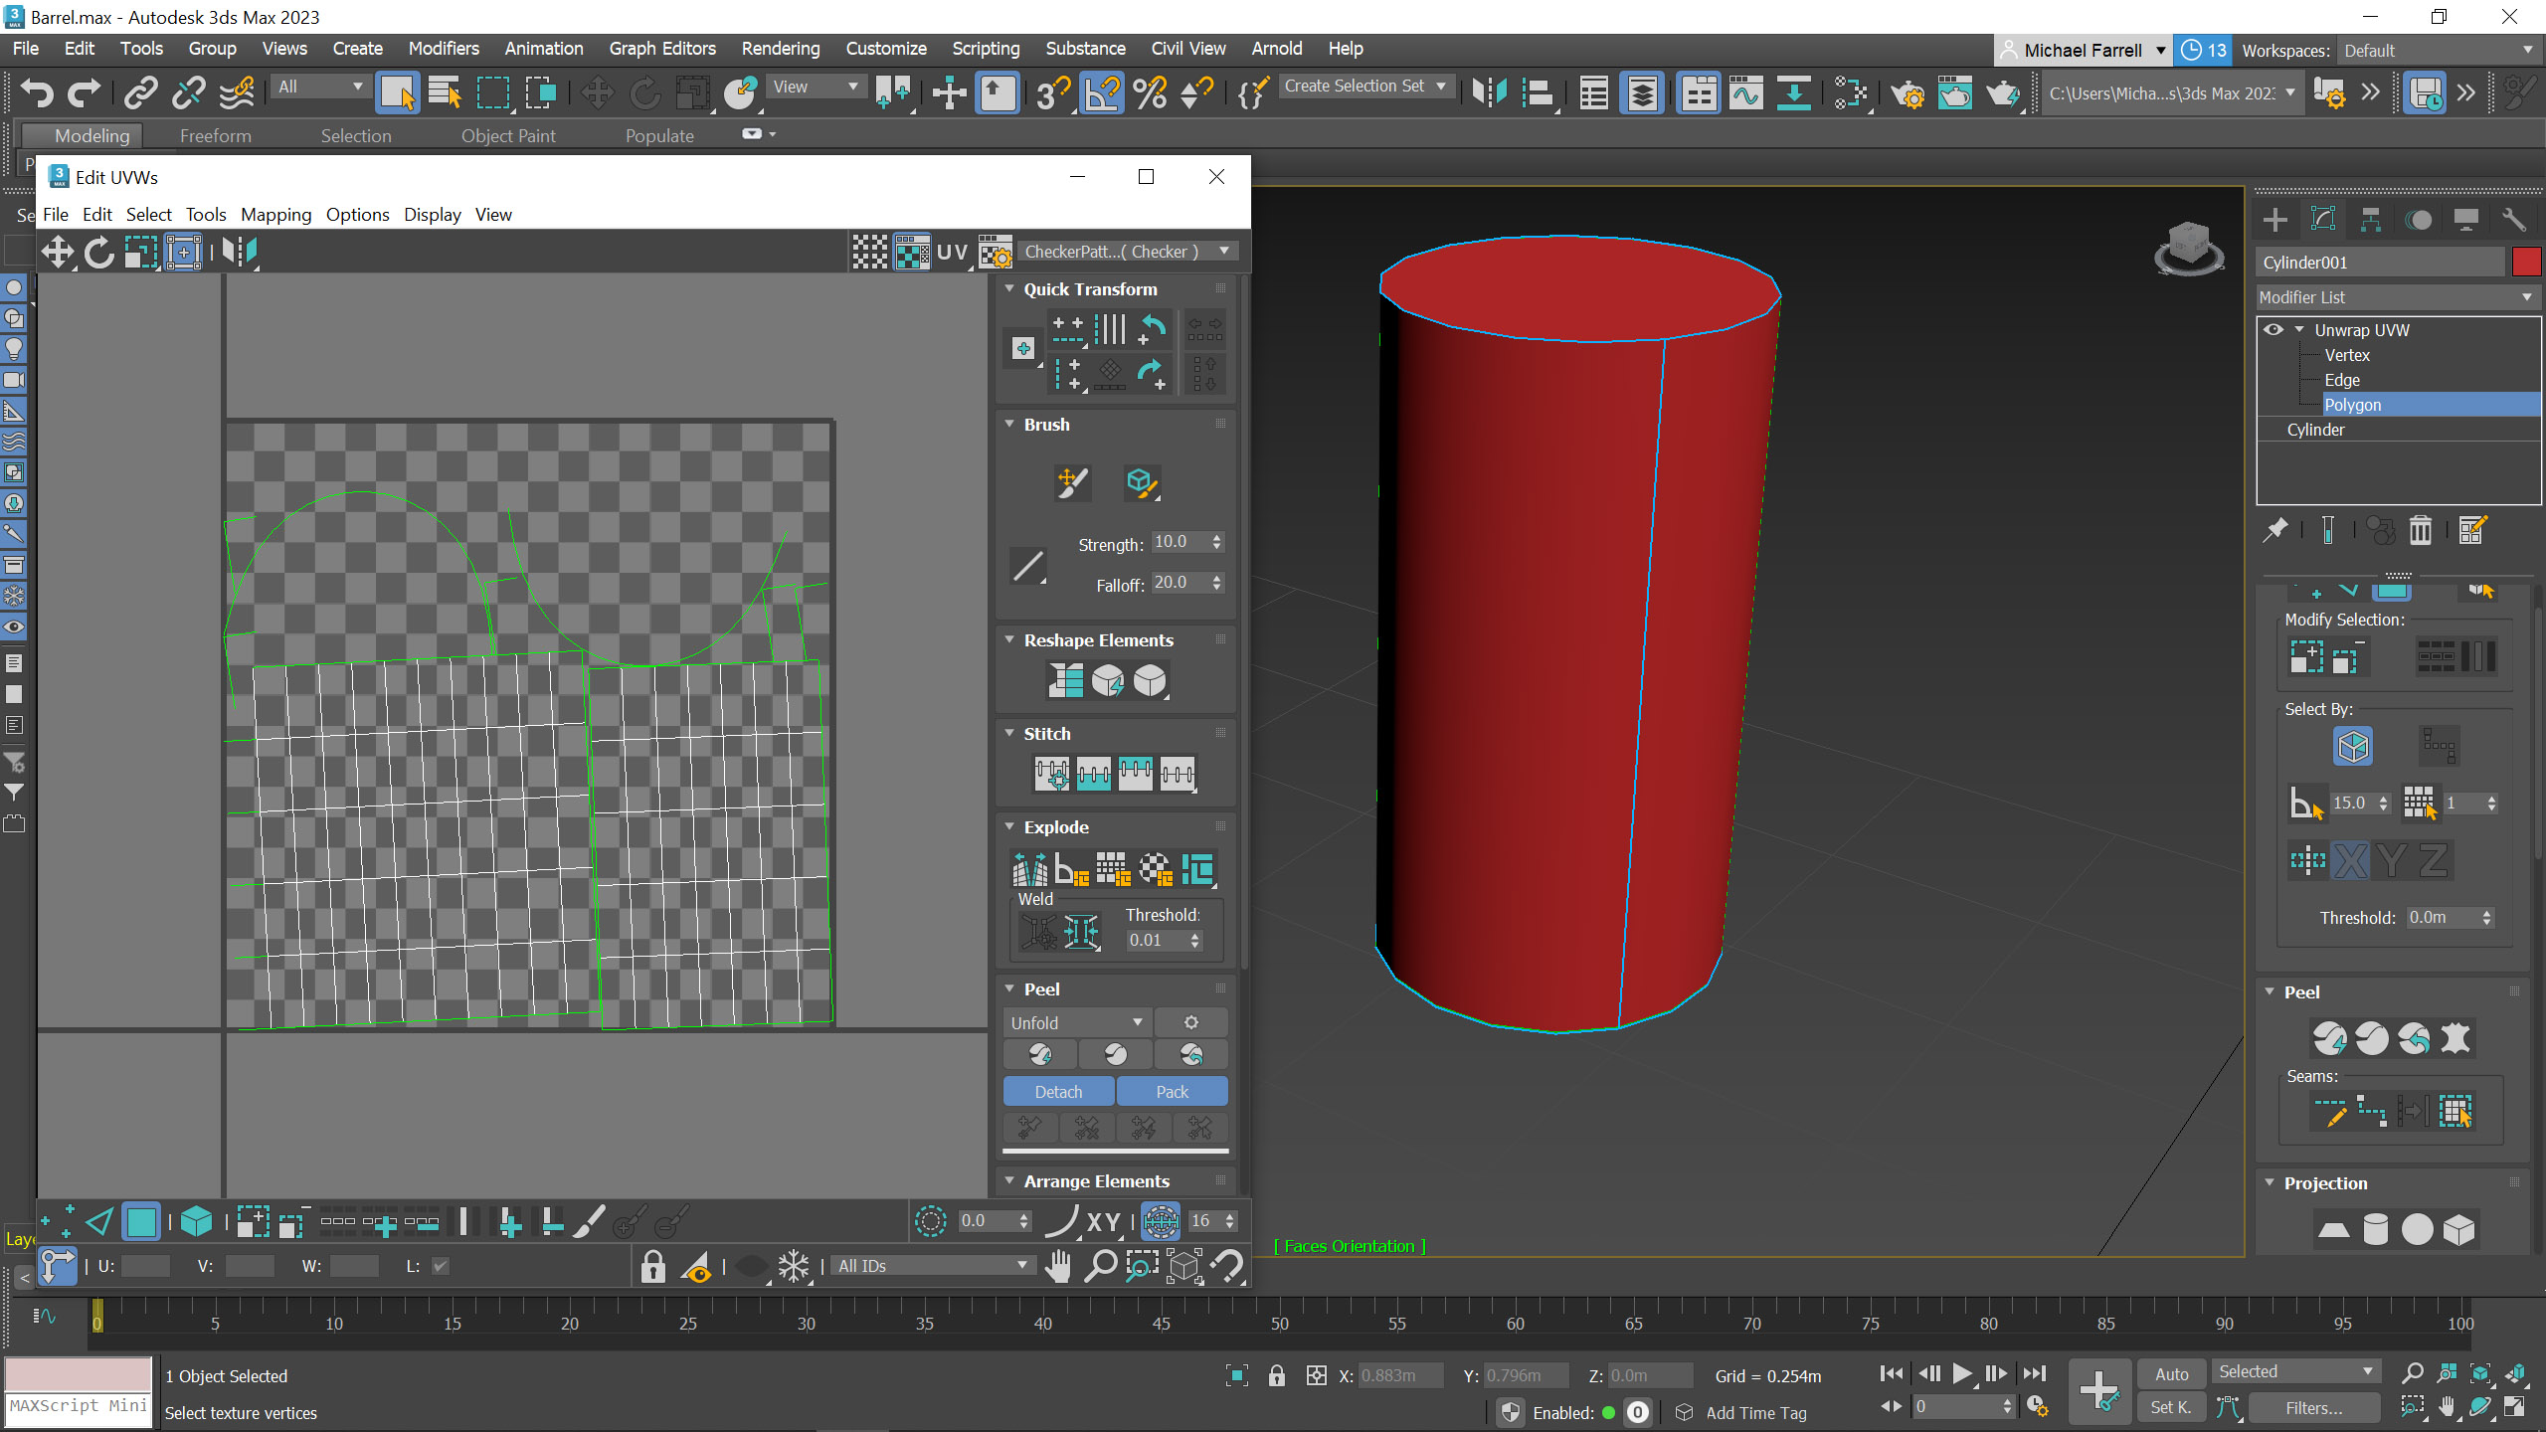The height and width of the screenshot is (1432, 2546).
Task: Open the Mapping menu in Edit UVWs
Action: (x=276, y=214)
